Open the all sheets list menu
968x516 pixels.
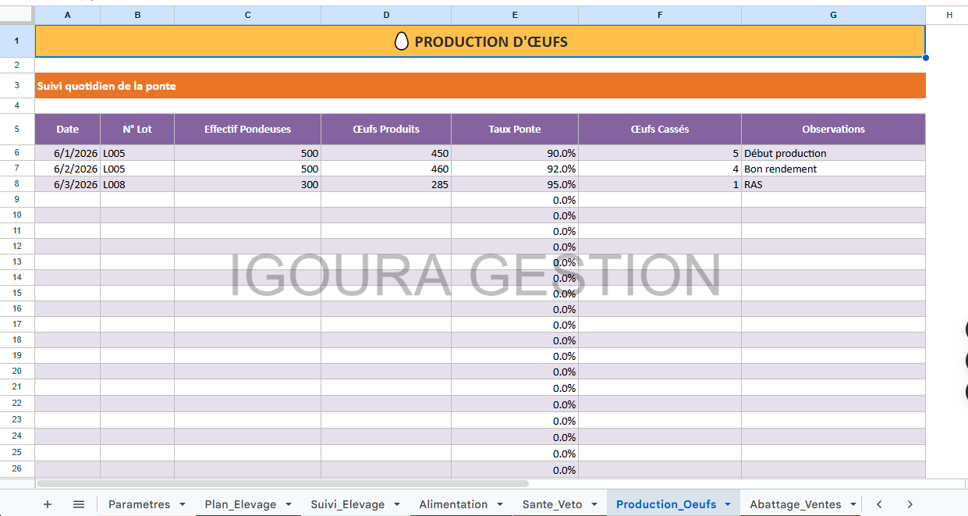pyautogui.click(x=79, y=504)
